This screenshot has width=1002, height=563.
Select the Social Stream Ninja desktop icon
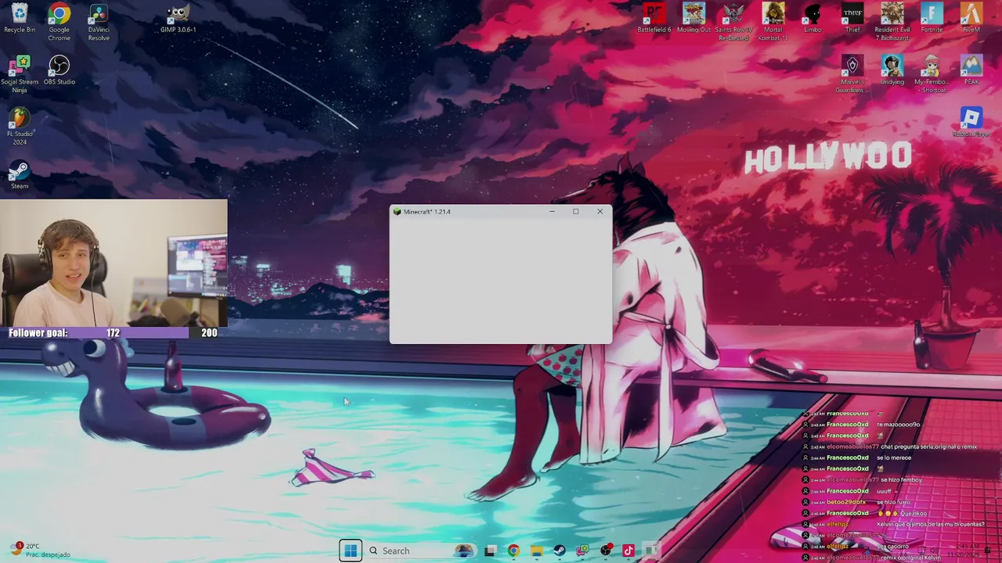[x=20, y=74]
